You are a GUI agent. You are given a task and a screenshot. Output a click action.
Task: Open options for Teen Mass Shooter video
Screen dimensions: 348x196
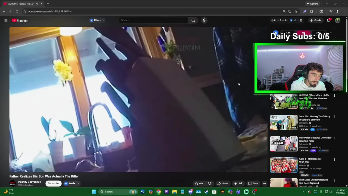(x=334, y=180)
